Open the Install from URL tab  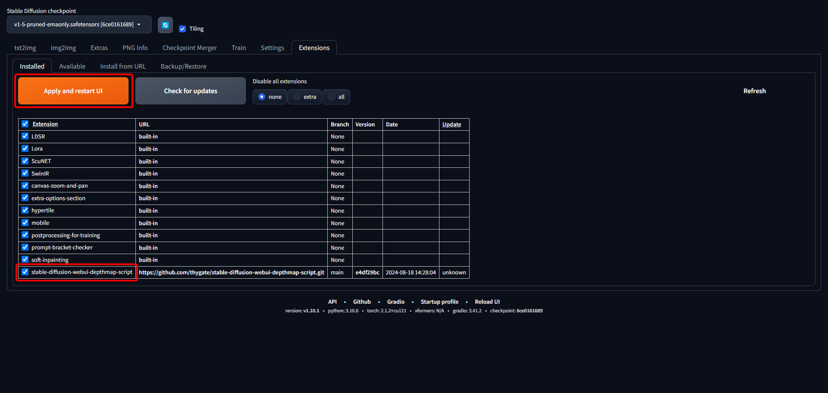(123, 66)
